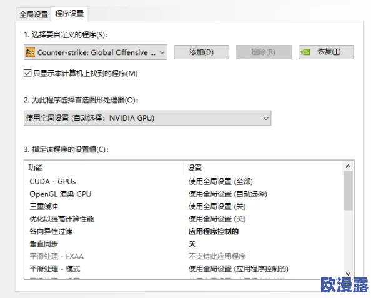Toggle 只显示本计算机上找到的程序 checkbox
The image size is (371, 298).
pos(27,73)
